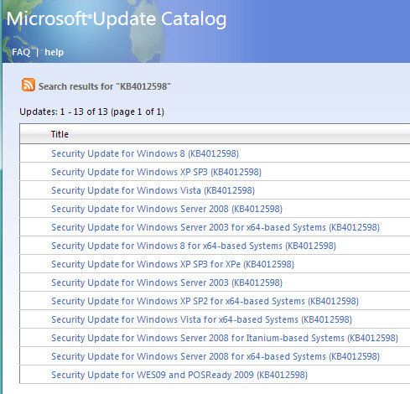Open Windows XP SP2 for x64-based Systems update
410x394 pixels.
[205, 301]
